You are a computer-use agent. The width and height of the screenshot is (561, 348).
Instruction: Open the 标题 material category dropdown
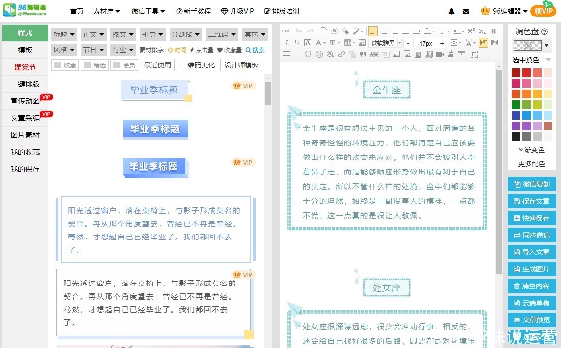(63, 34)
